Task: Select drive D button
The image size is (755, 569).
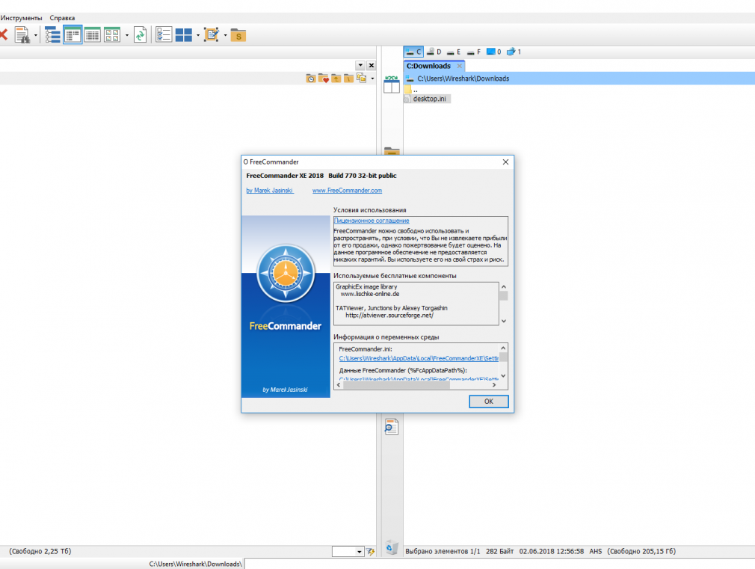Action: tap(434, 52)
